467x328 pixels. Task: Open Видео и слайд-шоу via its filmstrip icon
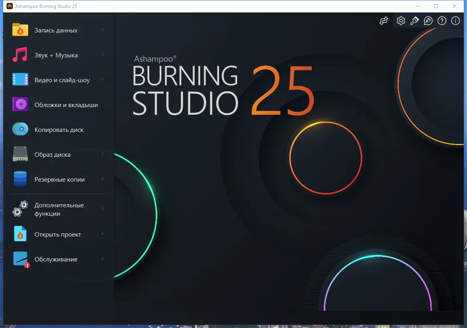(x=20, y=79)
